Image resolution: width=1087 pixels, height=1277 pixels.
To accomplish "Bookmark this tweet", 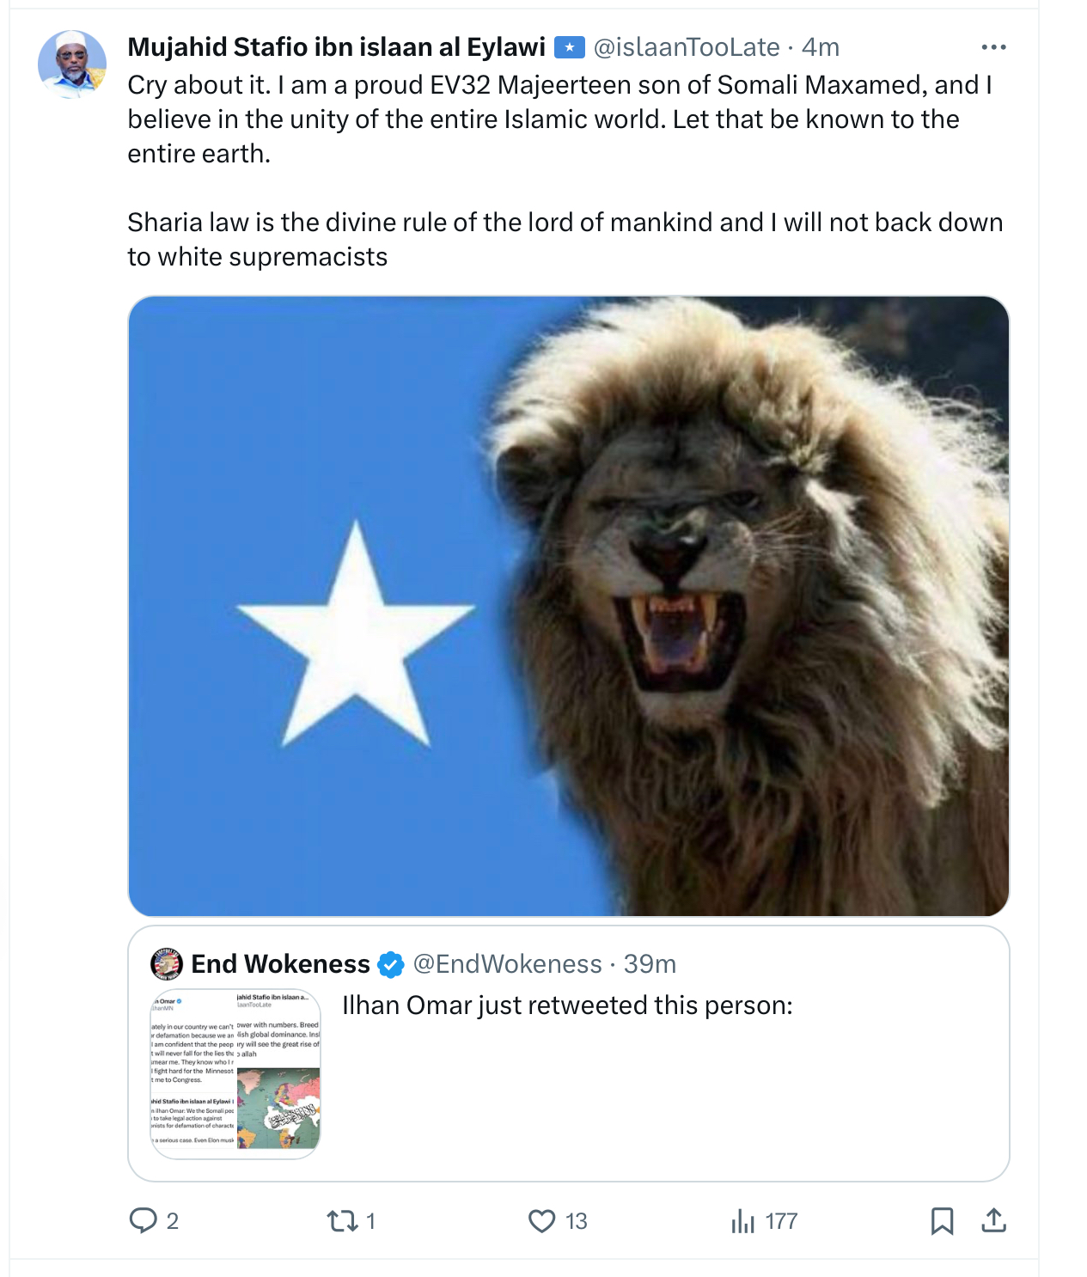I will [942, 1220].
